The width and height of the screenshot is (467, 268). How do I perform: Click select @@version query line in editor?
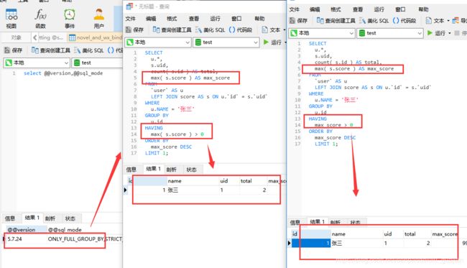(x=63, y=73)
